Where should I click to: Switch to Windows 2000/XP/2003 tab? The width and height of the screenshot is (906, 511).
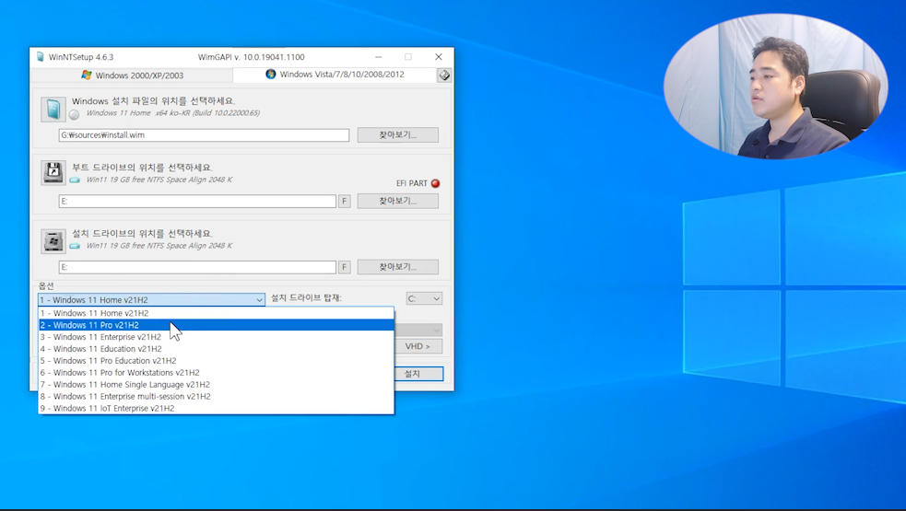(132, 75)
